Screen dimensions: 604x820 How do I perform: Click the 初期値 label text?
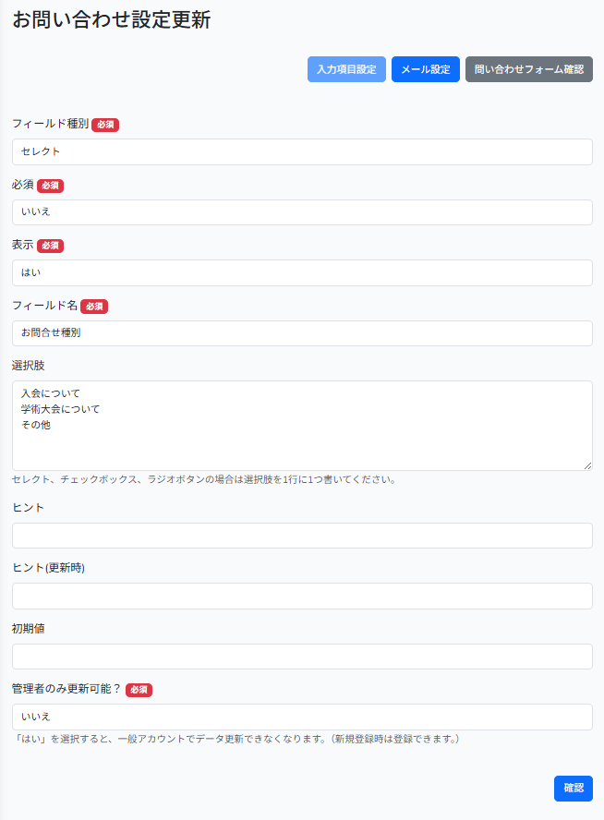pos(28,629)
